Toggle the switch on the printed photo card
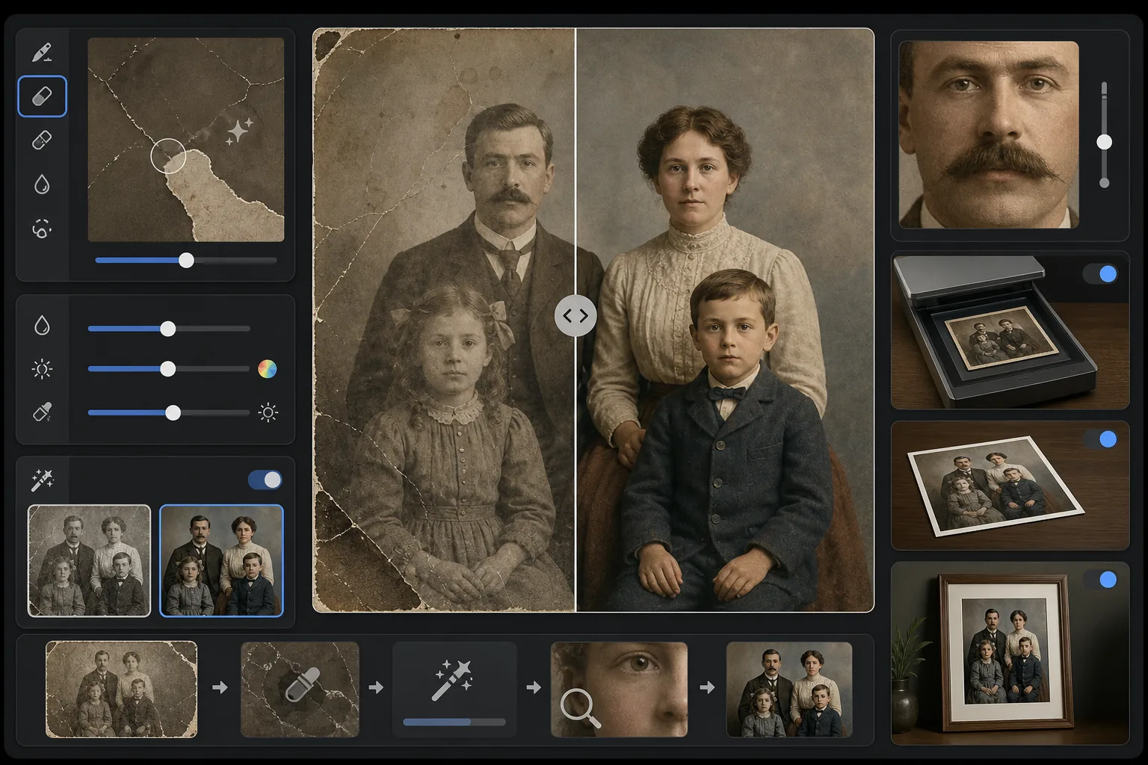The height and width of the screenshot is (765, 1148). (x=1100, y=439)
